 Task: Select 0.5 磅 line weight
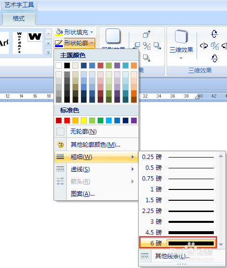coord(178,168)
